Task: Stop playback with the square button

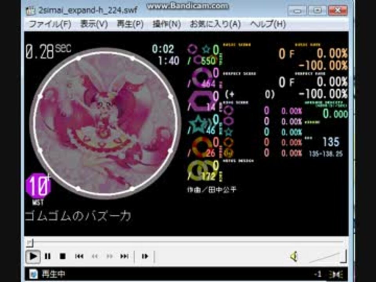Action: 63,256
